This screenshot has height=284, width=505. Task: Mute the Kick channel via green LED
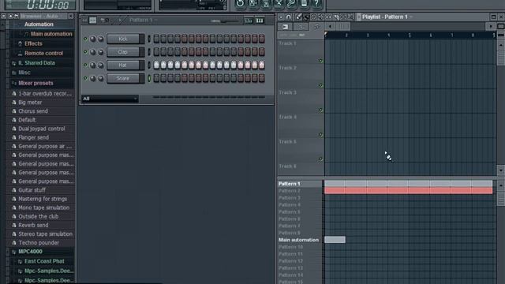point(85,39)
